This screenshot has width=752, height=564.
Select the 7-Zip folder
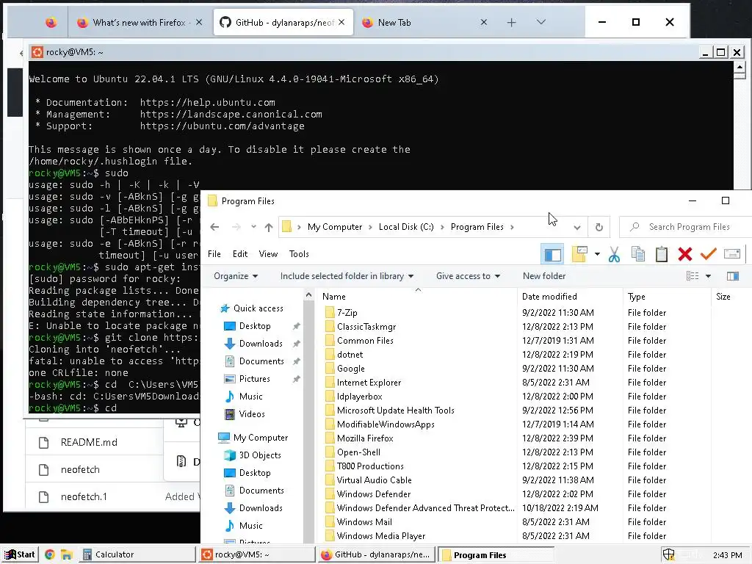tap(347, 313)
